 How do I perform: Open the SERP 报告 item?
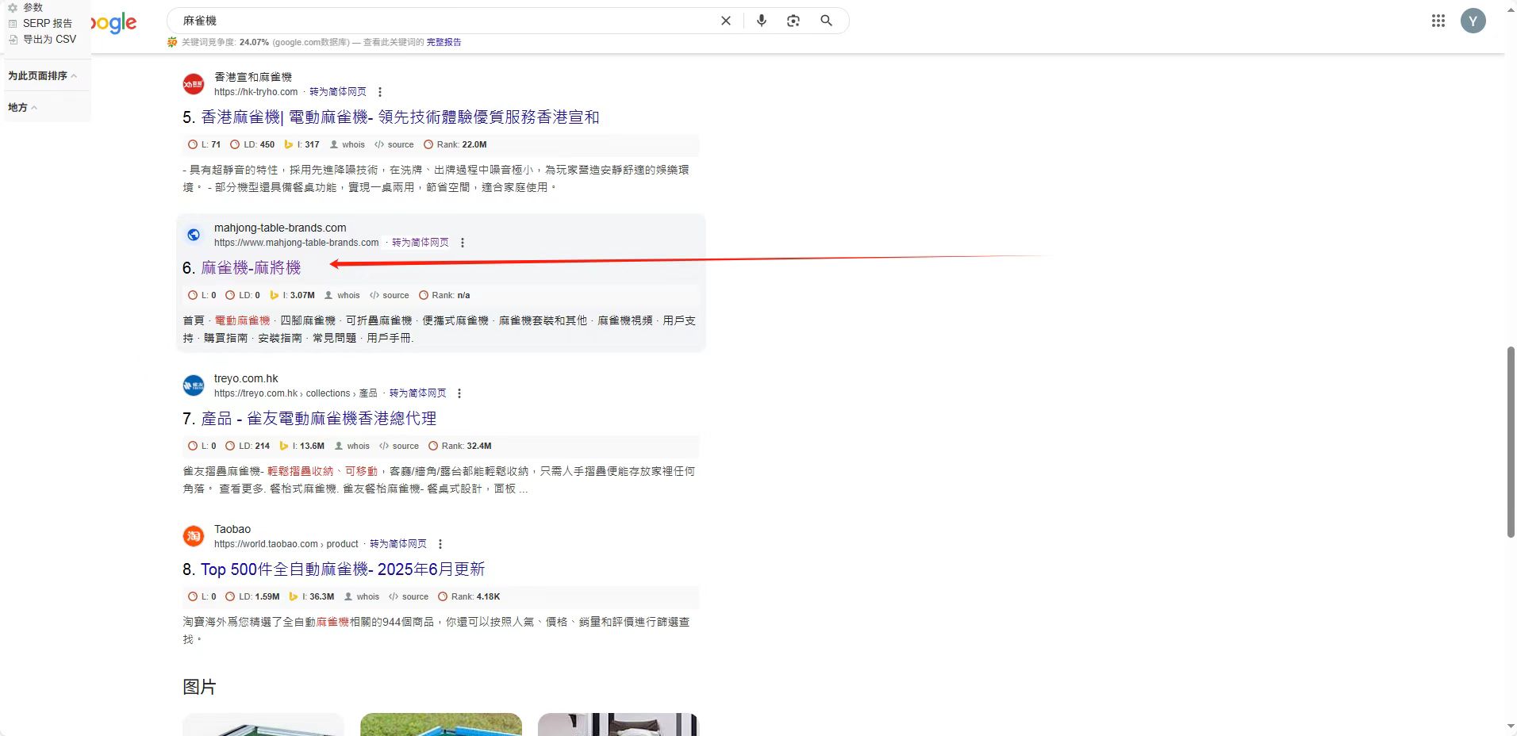(x=46, y=23)
